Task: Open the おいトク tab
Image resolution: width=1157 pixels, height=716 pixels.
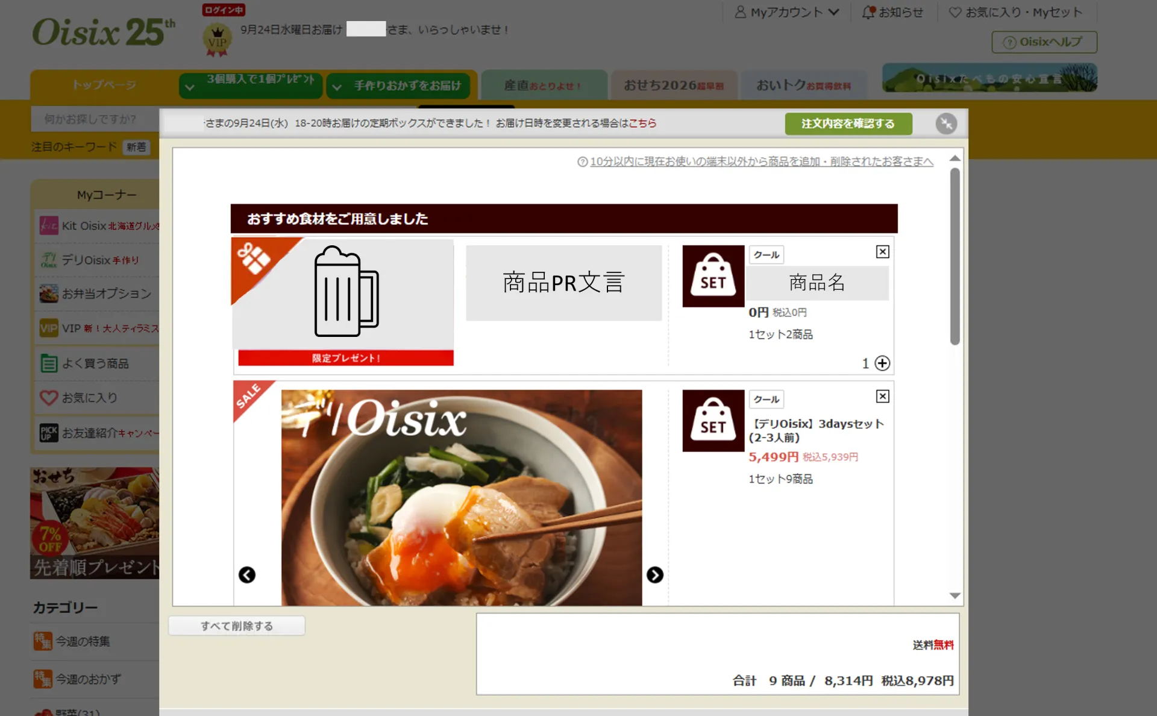Action: tap(804, 86)
